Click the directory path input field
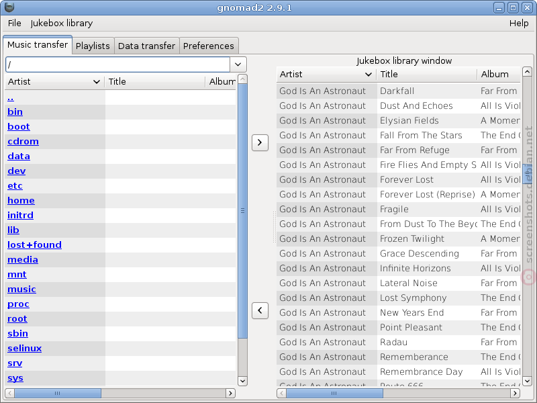This screenshot has width=537, height=403. (118, 64)
